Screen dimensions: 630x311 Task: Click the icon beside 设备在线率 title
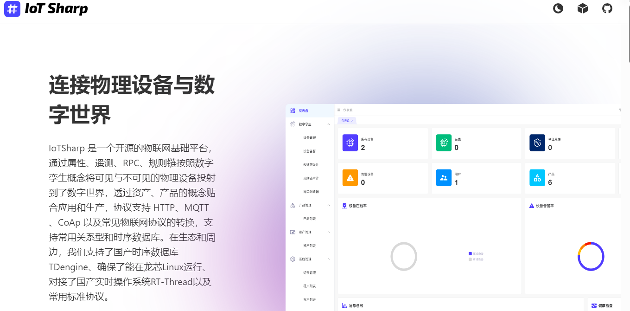coord(344,205)
